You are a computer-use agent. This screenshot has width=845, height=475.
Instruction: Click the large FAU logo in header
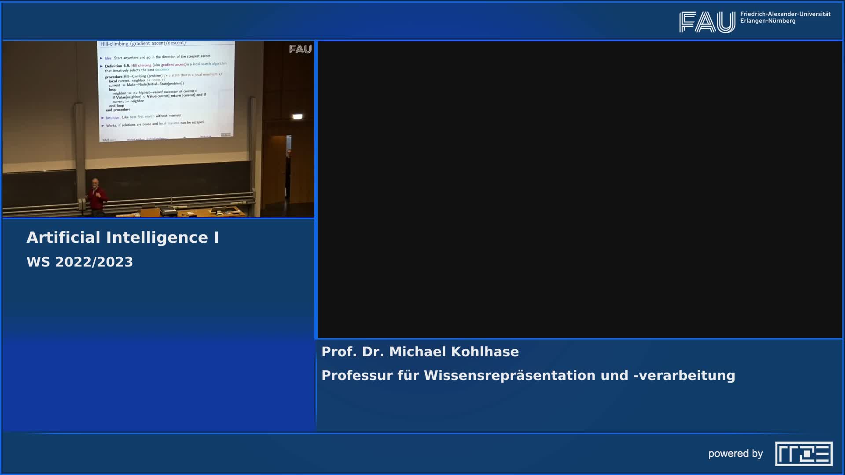[x=707, y=22]
